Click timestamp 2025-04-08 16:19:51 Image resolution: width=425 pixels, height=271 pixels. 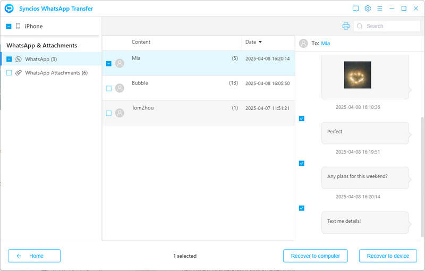pos(358,152)
